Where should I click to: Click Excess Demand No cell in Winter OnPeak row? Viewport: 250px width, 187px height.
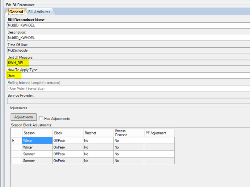[129, 147]
